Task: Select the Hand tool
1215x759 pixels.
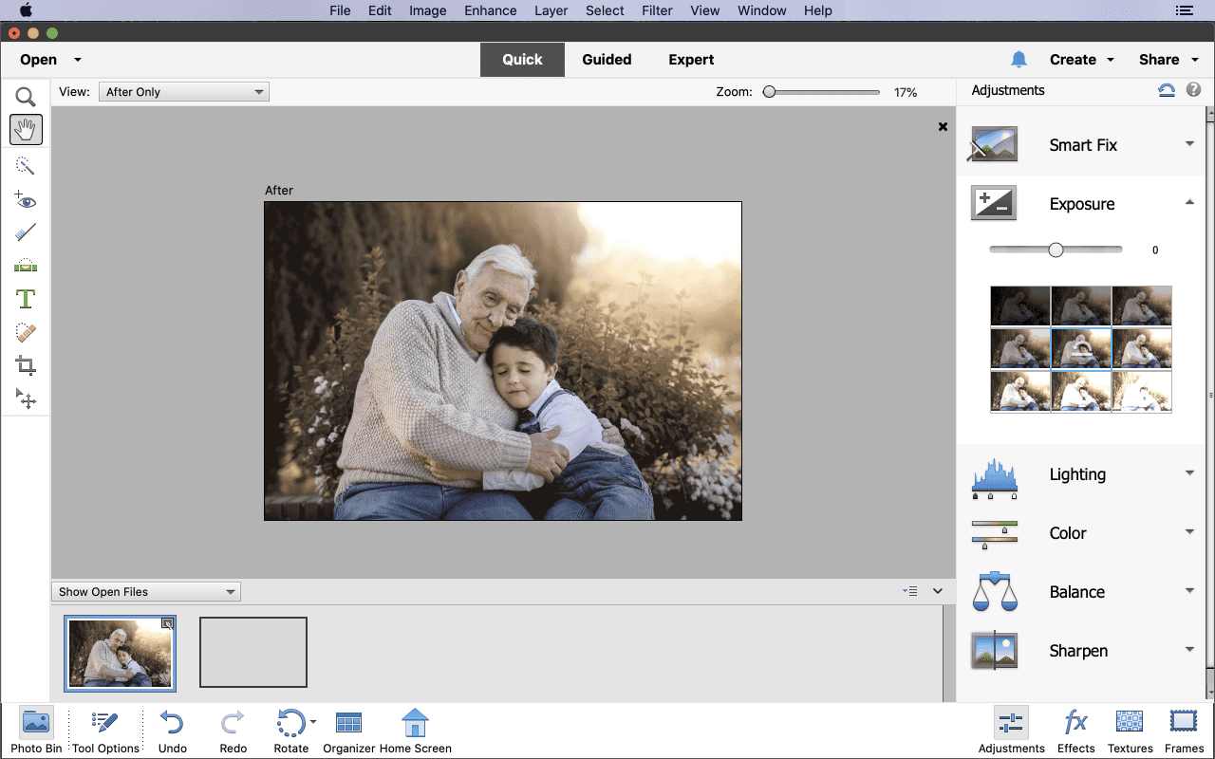Action: 26,130
